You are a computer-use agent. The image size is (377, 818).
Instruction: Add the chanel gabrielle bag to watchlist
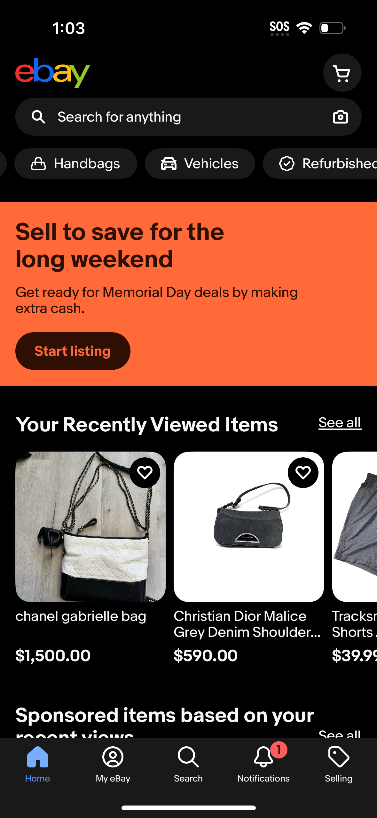pyautogui.click(x=145, y=472)
